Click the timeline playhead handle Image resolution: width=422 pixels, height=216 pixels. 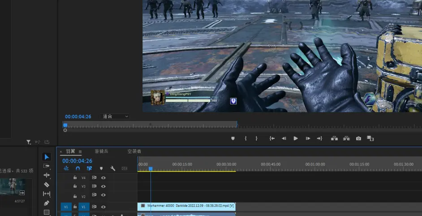(x=151, y=168)
